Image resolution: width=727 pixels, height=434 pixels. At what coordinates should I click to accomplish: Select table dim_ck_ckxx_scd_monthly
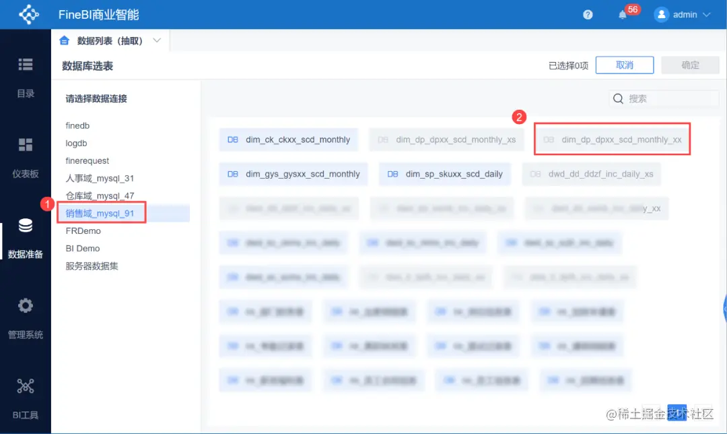coord(288,139)
